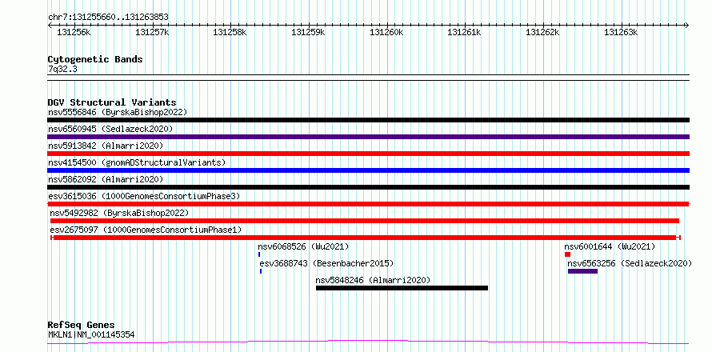
Task: Select the purple nsv6563256 variant bar
Action: (582, 271)
